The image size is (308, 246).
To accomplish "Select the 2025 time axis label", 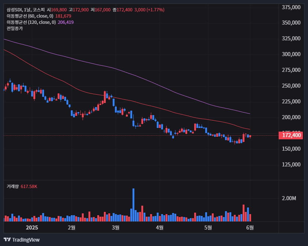I will [32, 228].
